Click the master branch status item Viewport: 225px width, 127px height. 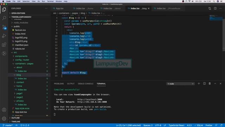click(x=8, y=125)
